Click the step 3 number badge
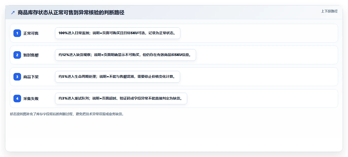The width and height of the screenshot is (348, 157). click(17, 77)
